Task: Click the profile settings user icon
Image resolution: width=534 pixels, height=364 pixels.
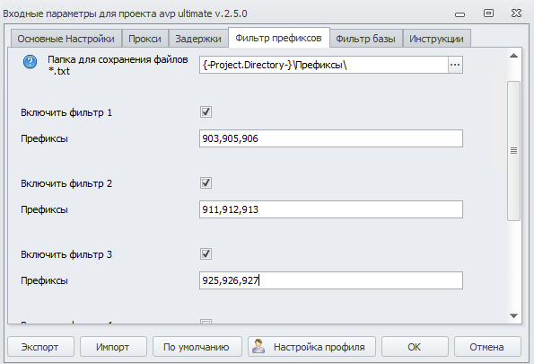Action: click(x=258, y=346)
